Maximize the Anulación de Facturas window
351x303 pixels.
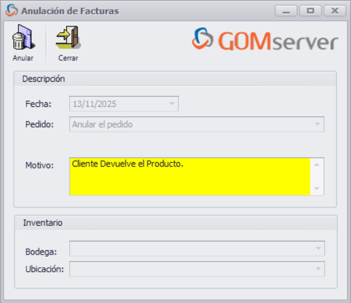click(310, 11)
